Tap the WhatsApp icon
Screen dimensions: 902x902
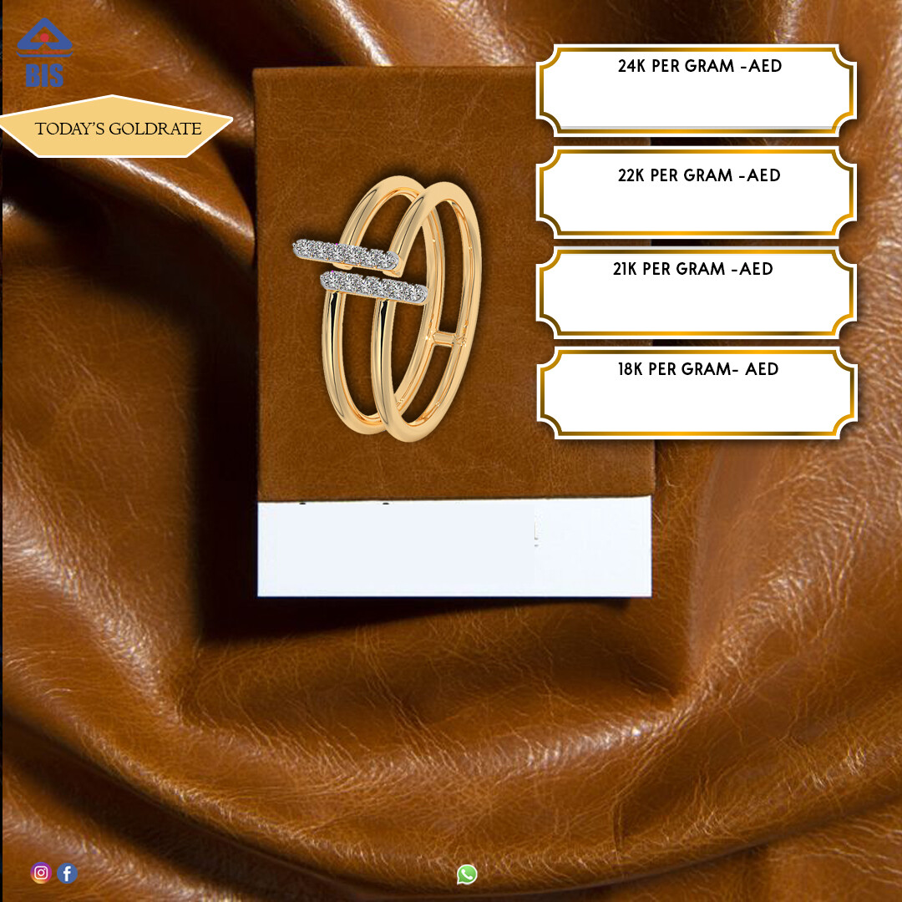(x=467, y=874)
